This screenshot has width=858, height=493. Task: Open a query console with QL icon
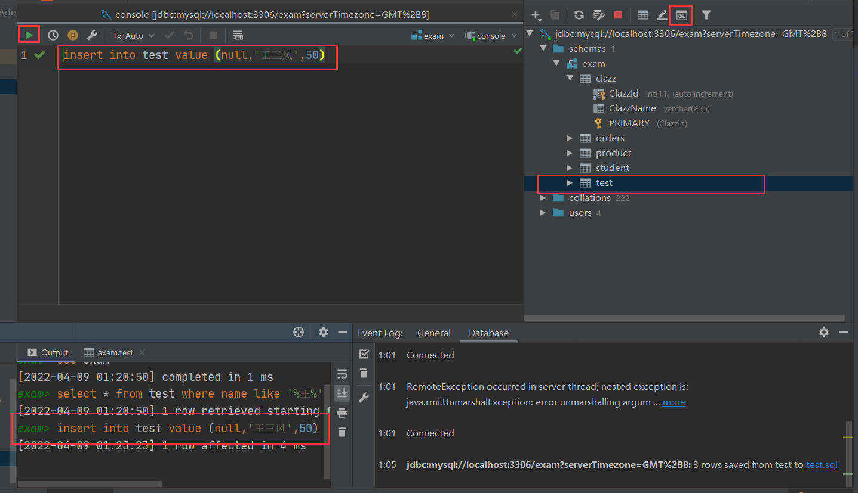click(x=681, y=15)
